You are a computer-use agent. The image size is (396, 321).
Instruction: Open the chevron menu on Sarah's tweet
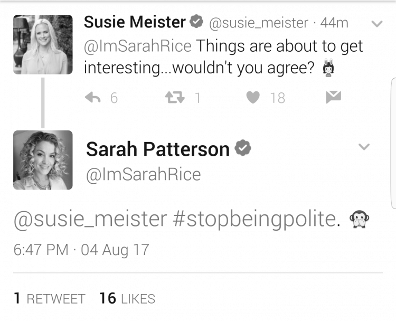coord(364,146)
